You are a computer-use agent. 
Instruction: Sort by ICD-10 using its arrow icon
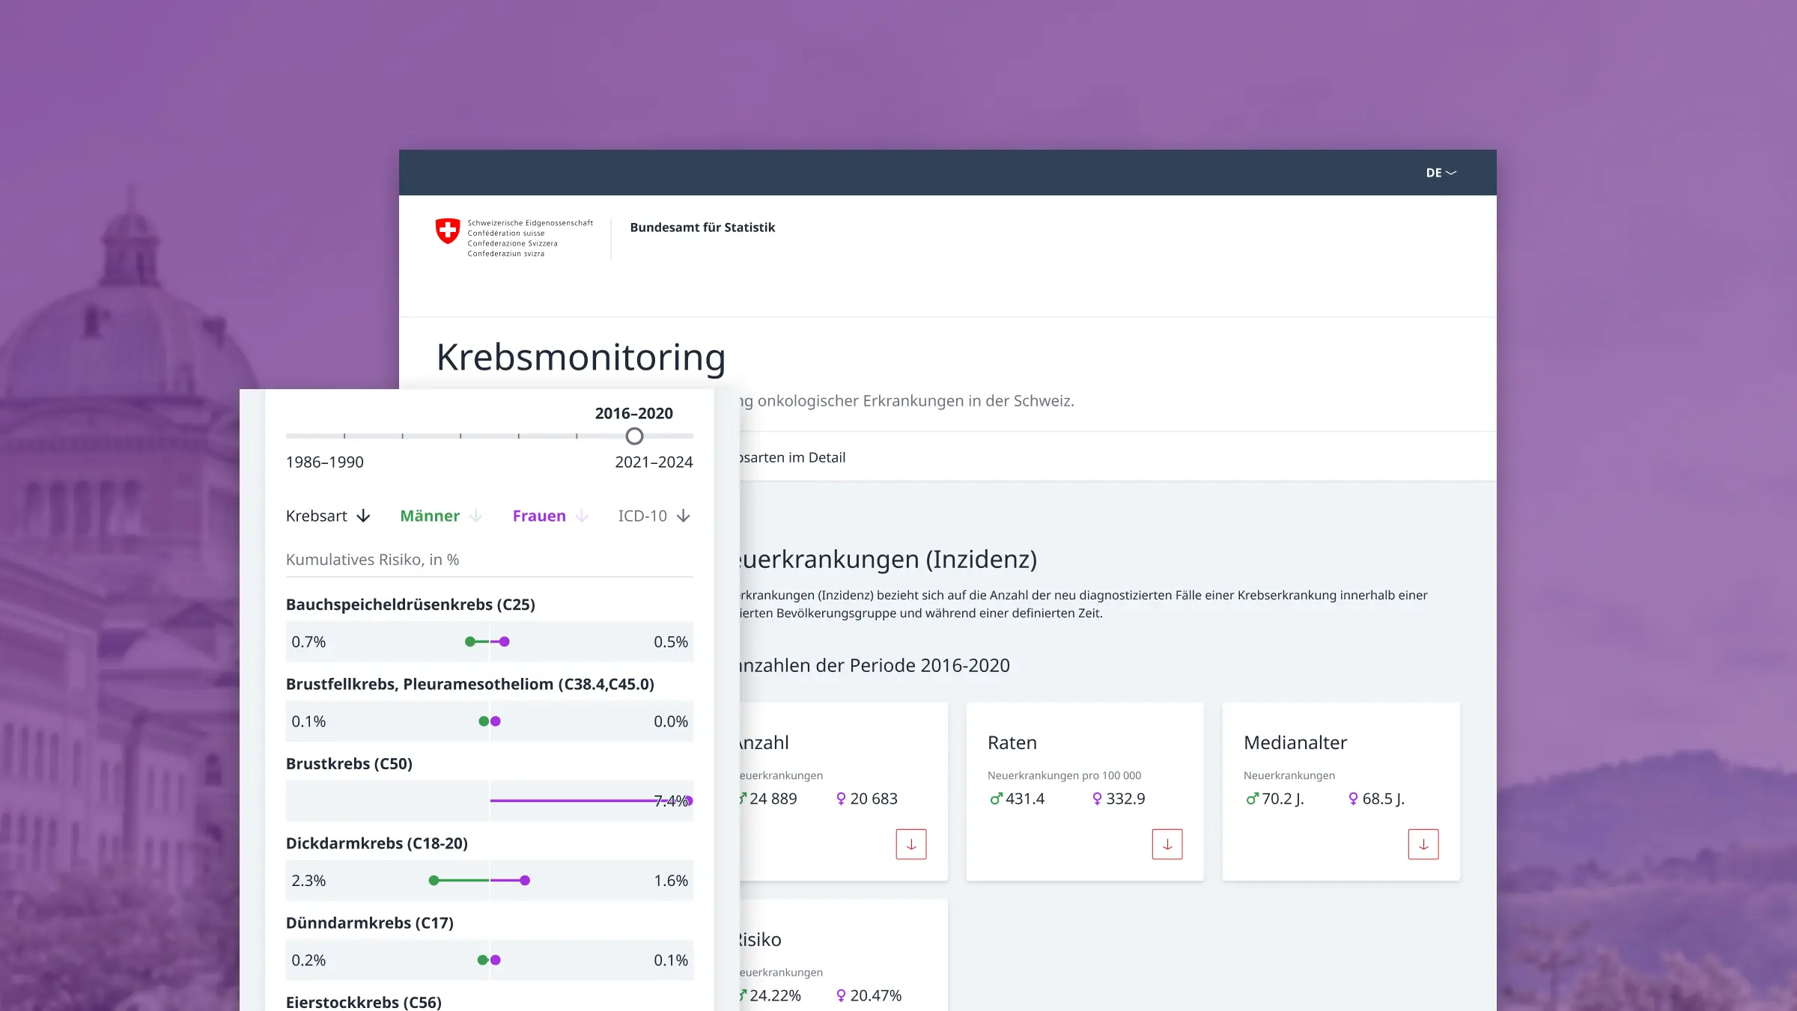tap(684, 516)
